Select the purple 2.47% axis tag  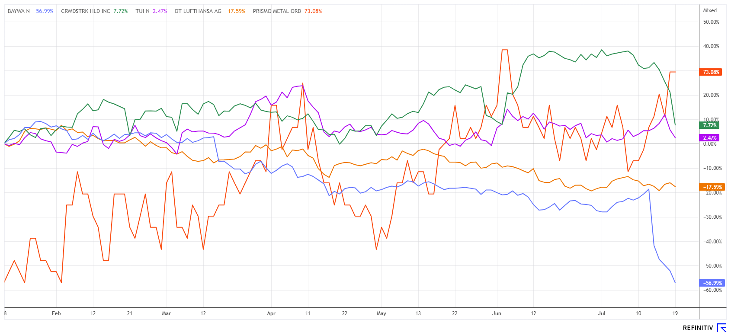(x=710, y=138)
